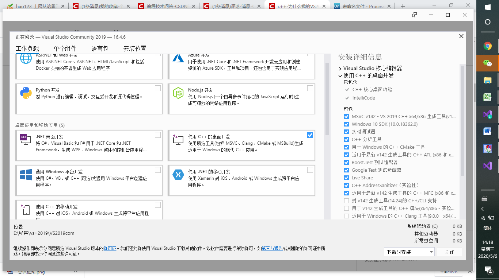
Task: Click the Close (关闭) button
Action: [x=450, y=252]
